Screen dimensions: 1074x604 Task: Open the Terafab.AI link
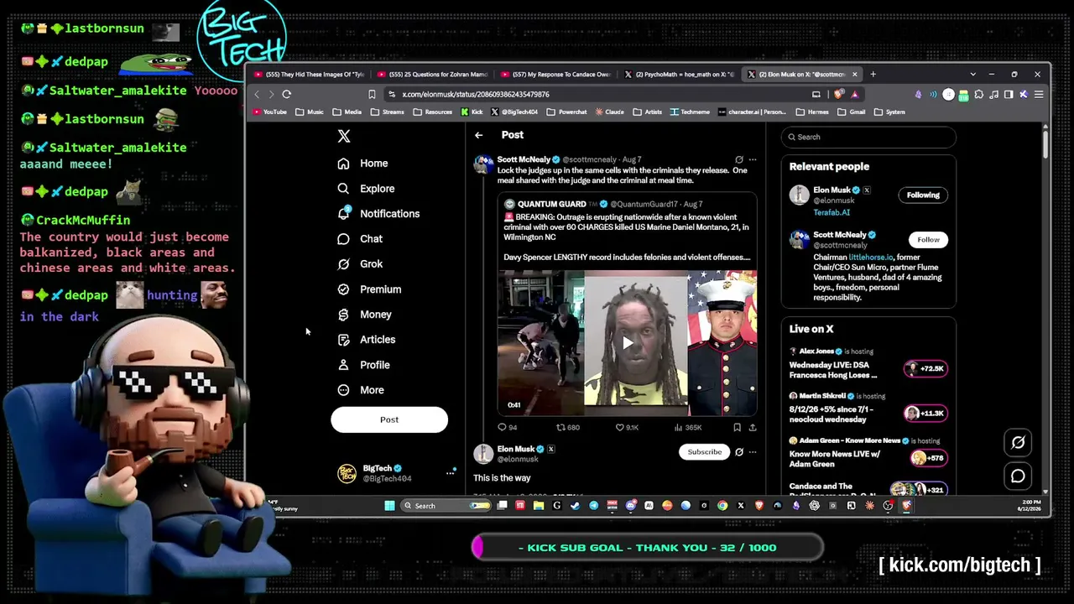tap(832, 213)
